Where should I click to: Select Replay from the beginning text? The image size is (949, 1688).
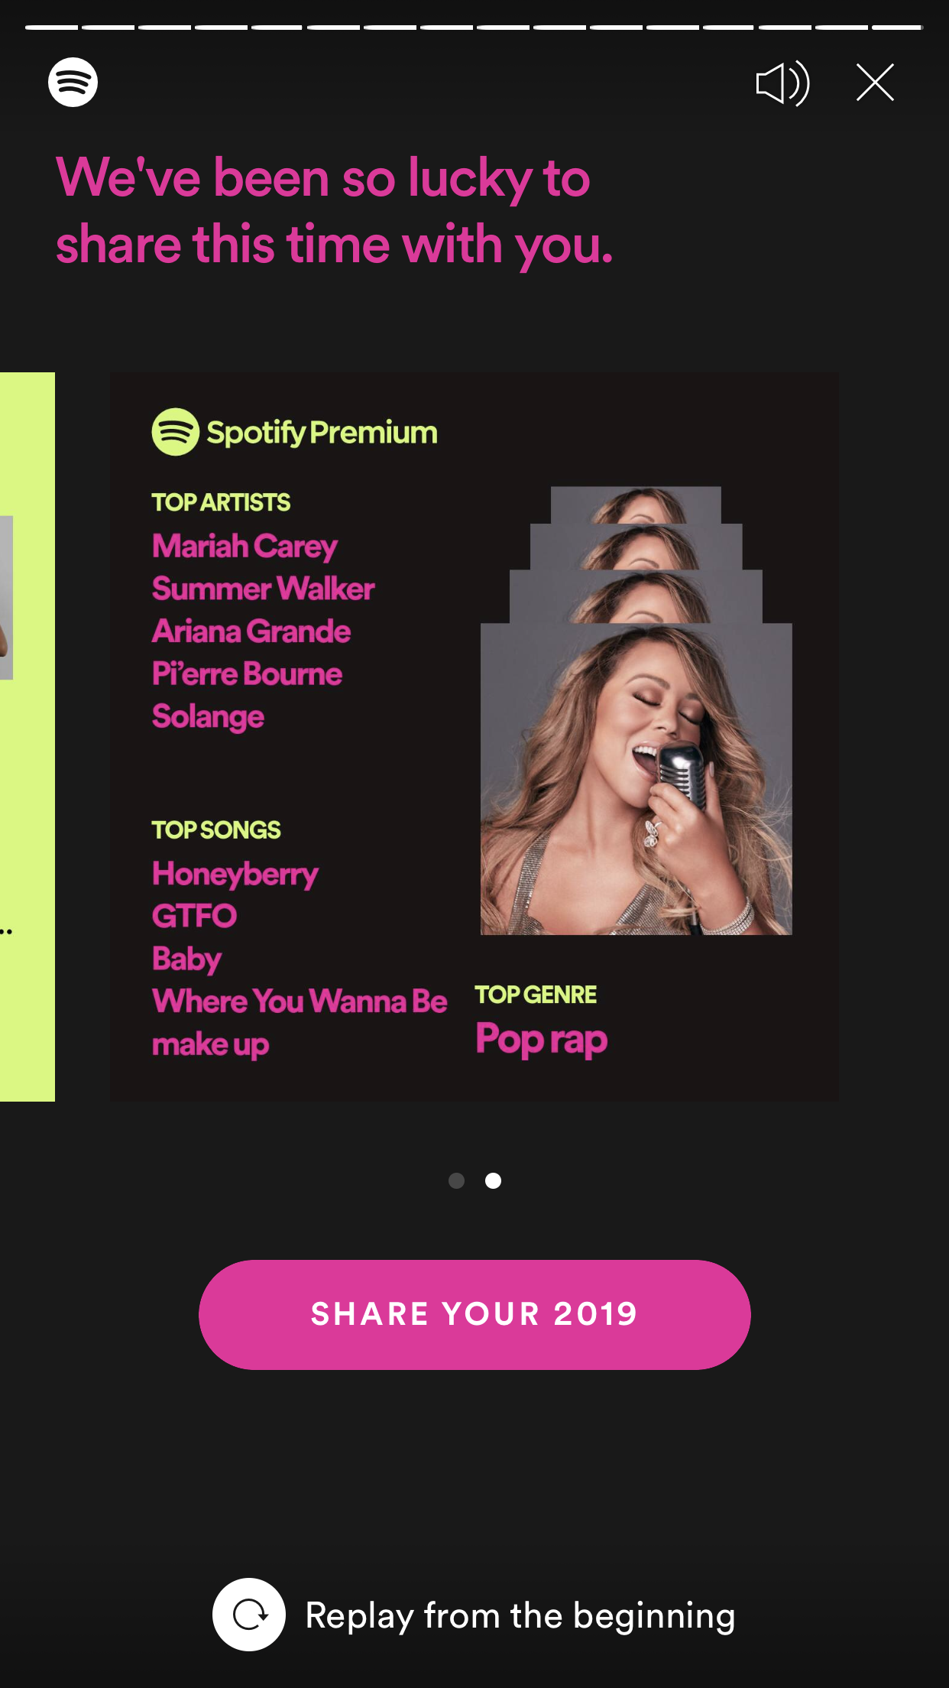pos(520,1615)
